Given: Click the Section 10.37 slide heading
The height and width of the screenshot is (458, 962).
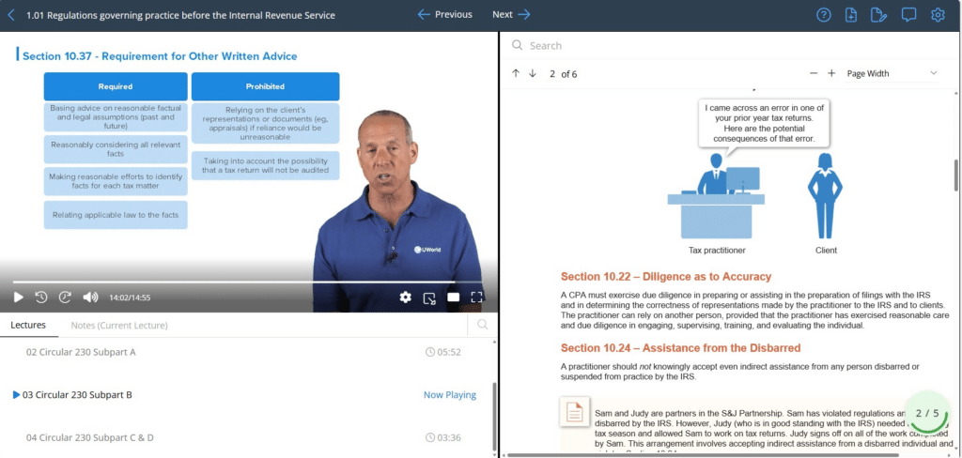Looking at the screenshot, I should (160, 55).
